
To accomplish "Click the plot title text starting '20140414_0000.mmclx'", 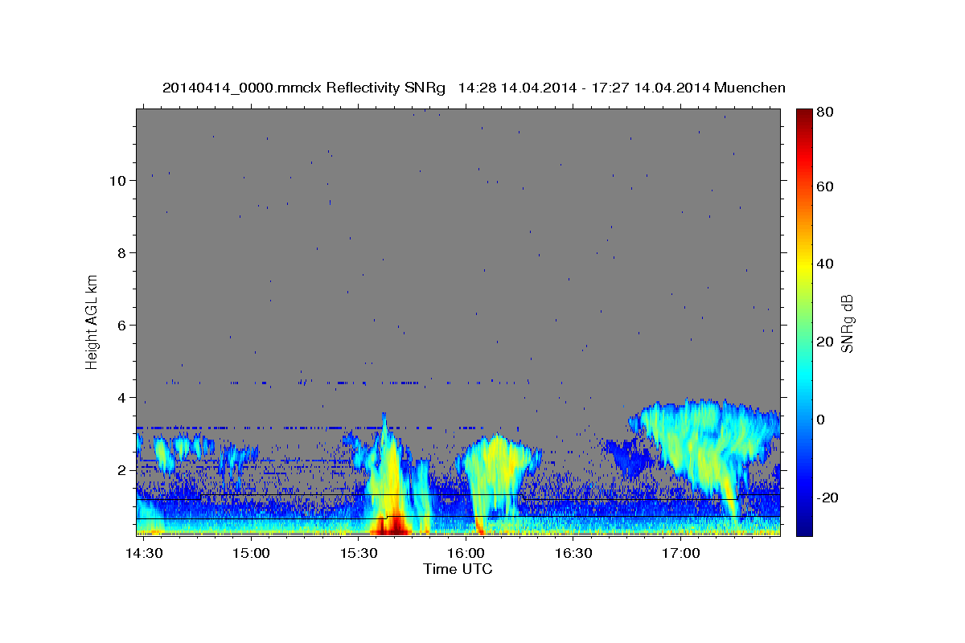I will tap(474, 88).
